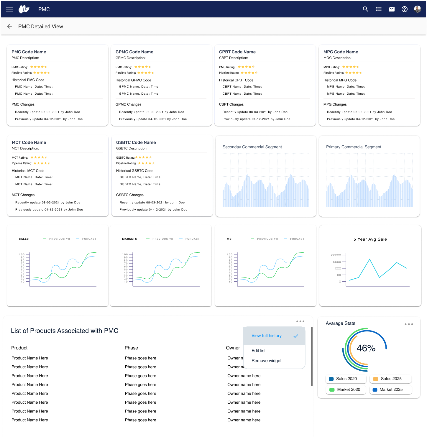Open Avarage Stats three-dot options menu
This screenshot has height=437, width=427.
[x=409, y=324]
